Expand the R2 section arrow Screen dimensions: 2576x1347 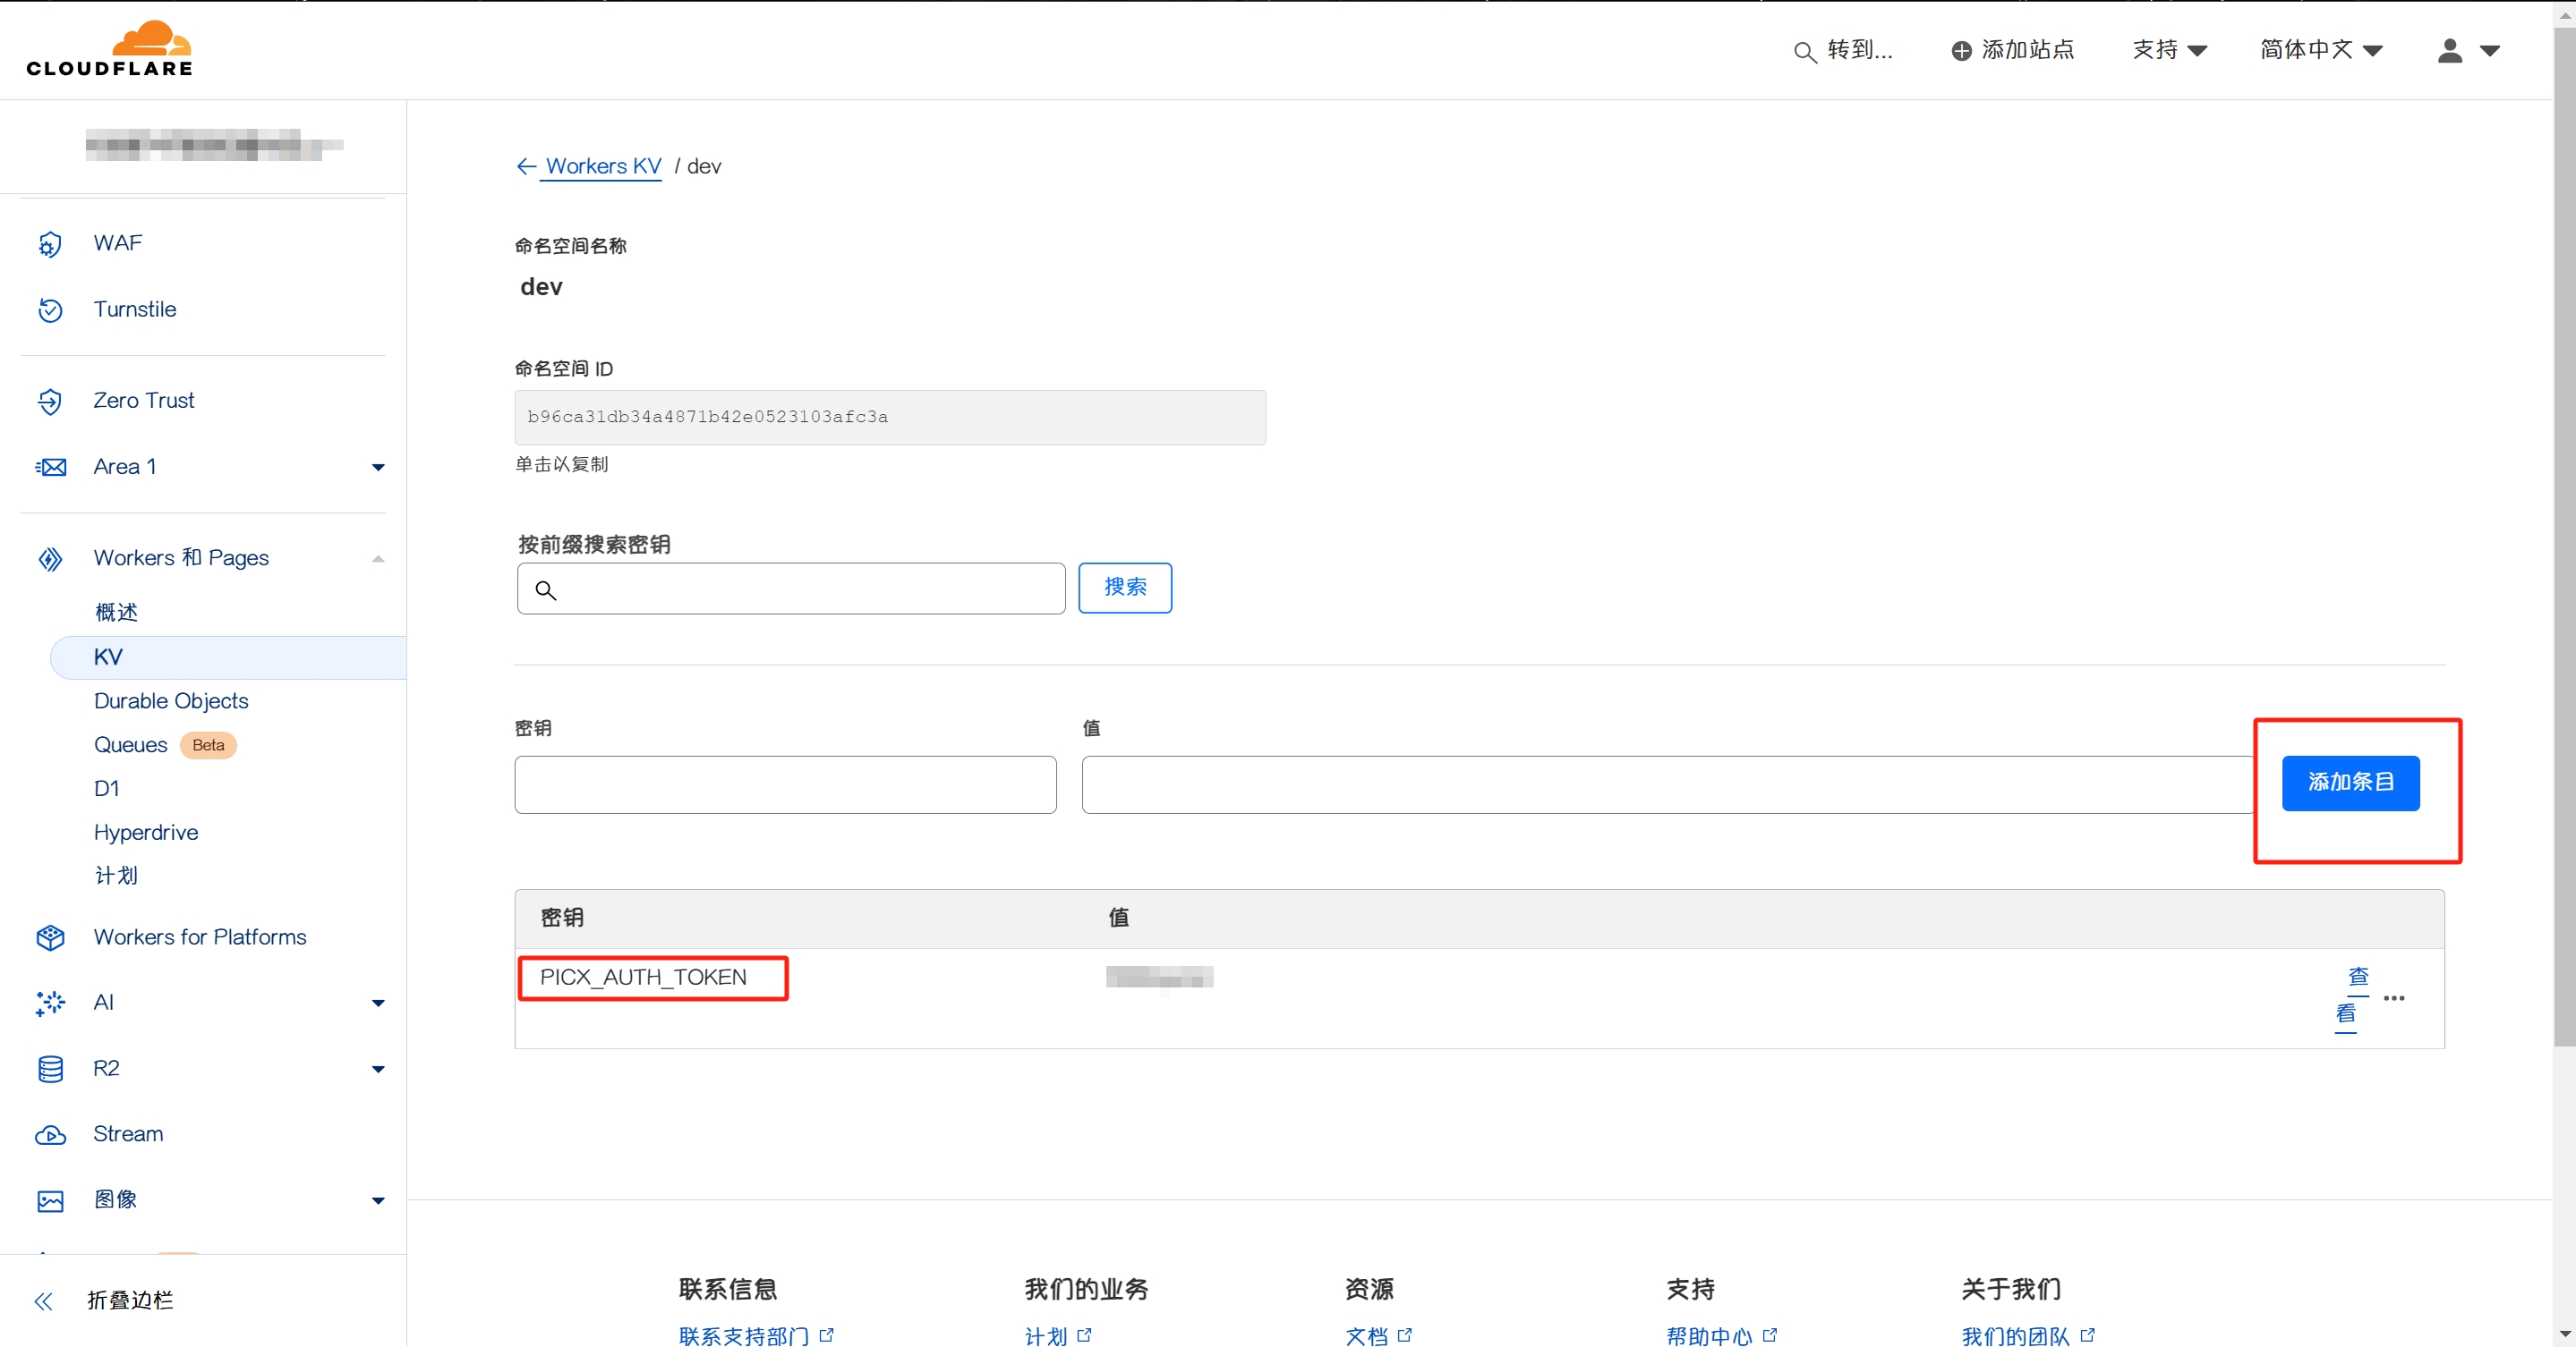(378, 1068)
